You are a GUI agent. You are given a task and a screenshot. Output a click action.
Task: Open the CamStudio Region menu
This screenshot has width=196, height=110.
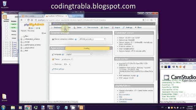click(167, 63)
